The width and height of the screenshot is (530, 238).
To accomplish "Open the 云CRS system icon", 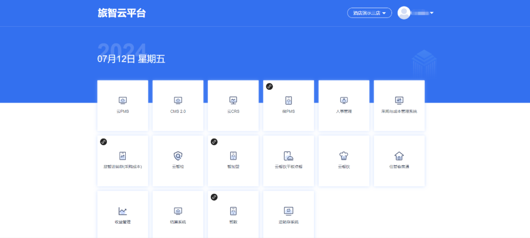I will pos(233,105).
